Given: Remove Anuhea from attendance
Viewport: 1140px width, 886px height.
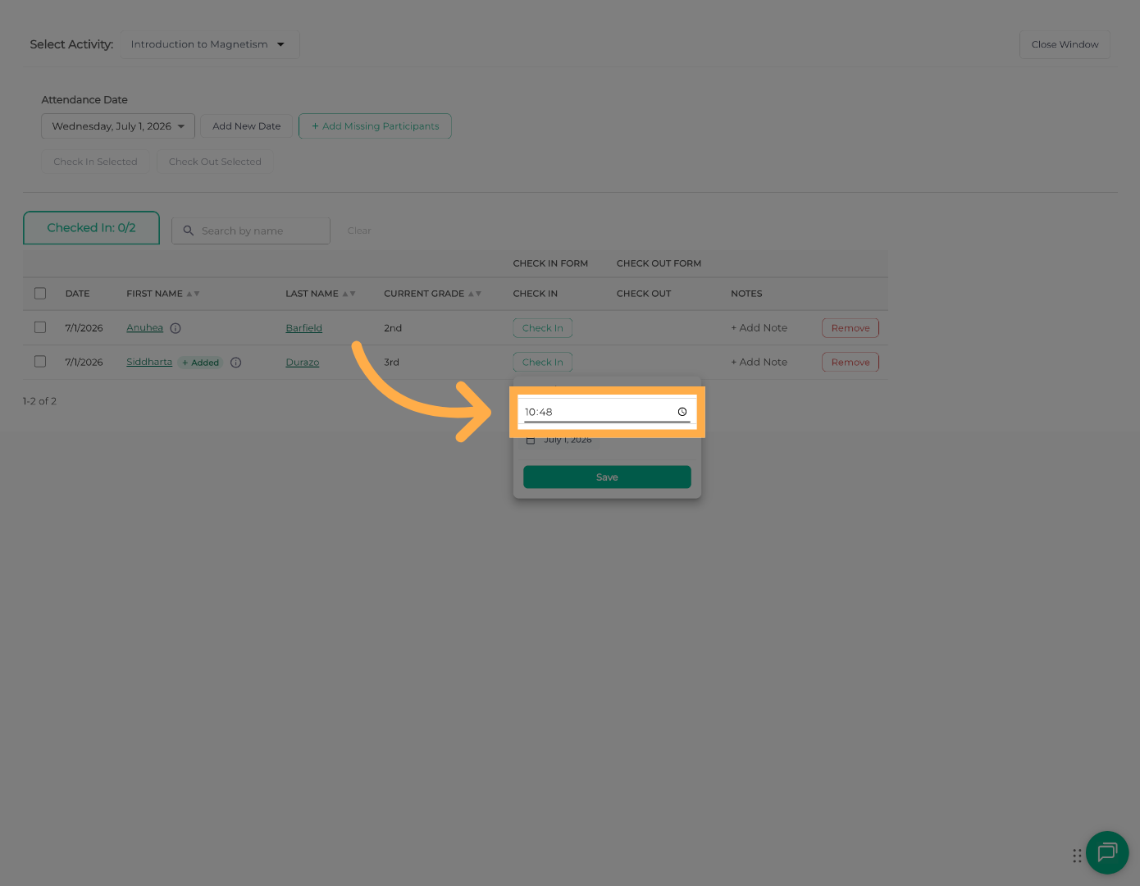Looking at the screenshot, I should (x=850, y=328).
